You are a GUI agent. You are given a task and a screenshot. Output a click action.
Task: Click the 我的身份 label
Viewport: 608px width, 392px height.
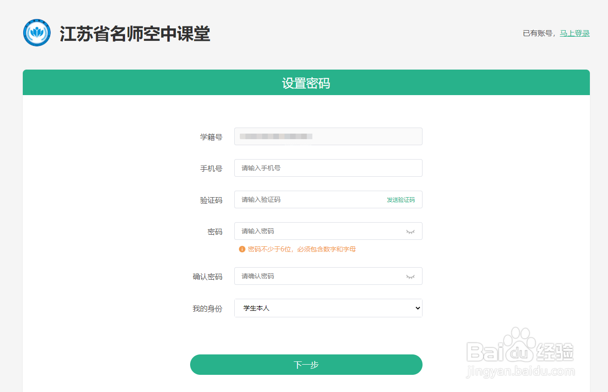(207, 308)
